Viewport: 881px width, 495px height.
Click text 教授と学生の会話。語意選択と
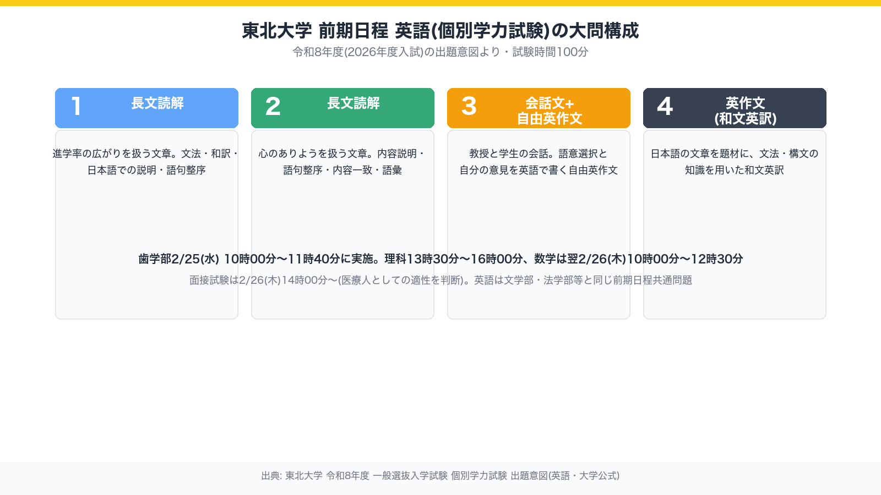[x=539, y=153]
